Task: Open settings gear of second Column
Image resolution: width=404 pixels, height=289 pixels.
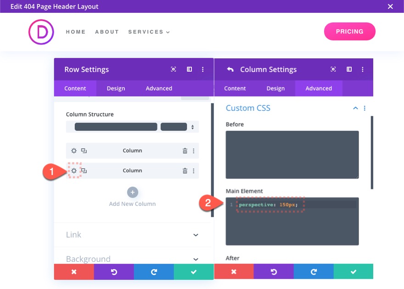Action: [x=74, y=170]
